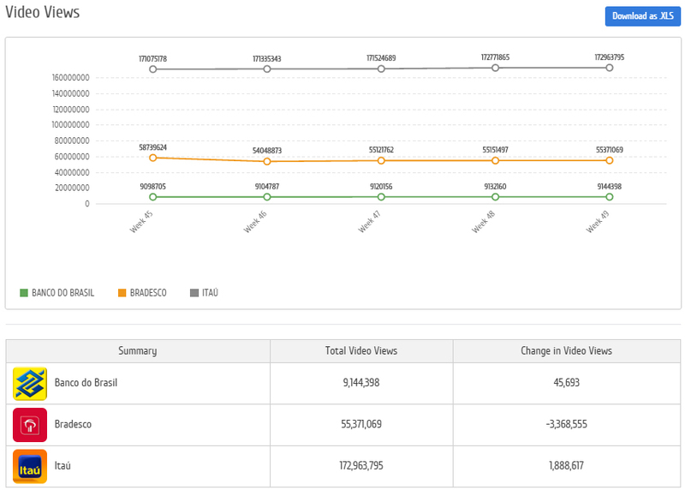Click the Bradesco logo icon
Image resolution: width=685 pixels, height=490 pixels.
point(30,425)
